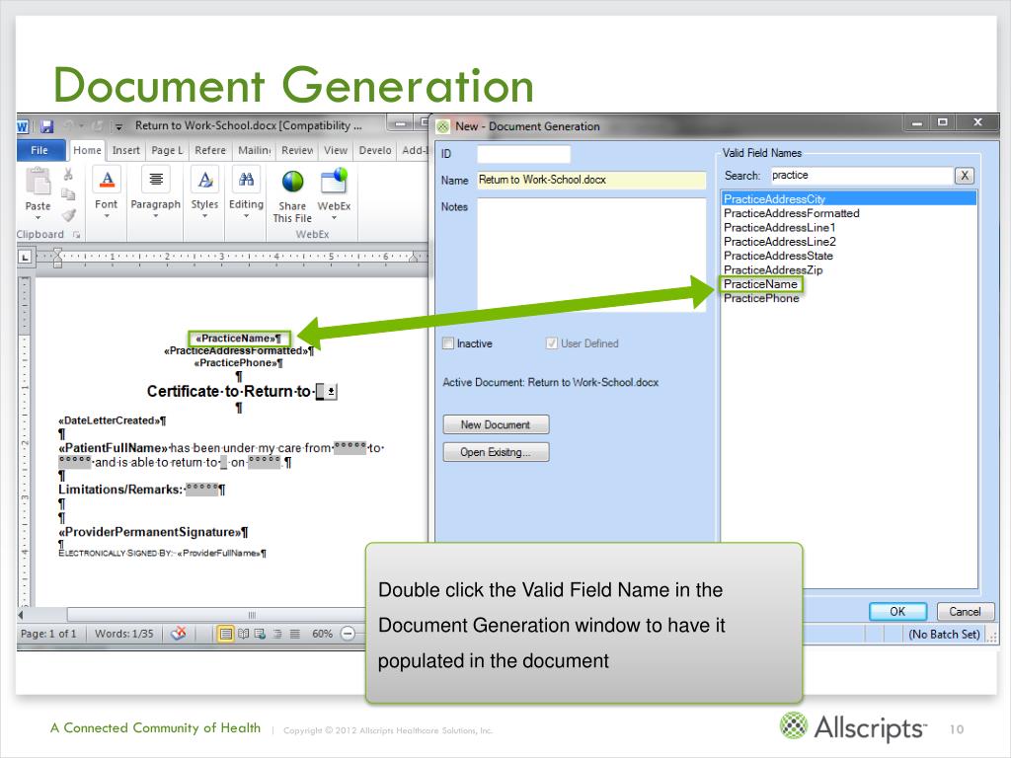1011x758 pixels.
Task: Switch to the Insert ribbon tab
Action: point(125,150)
